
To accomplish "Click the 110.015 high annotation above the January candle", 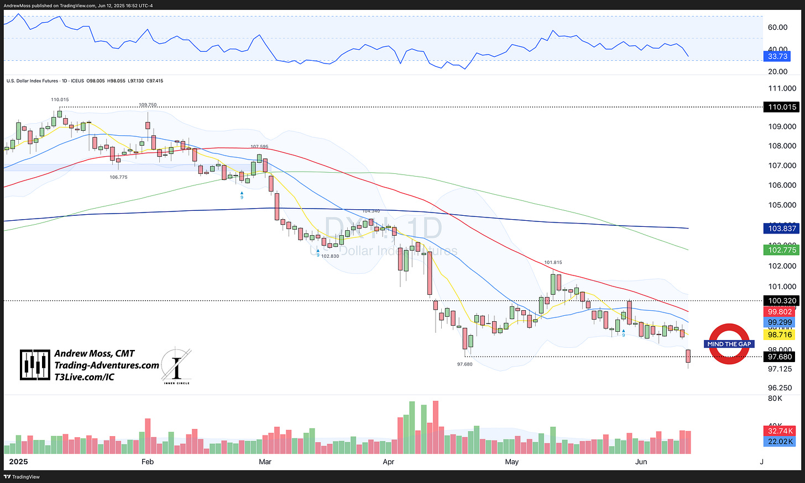I will point(60,100).
